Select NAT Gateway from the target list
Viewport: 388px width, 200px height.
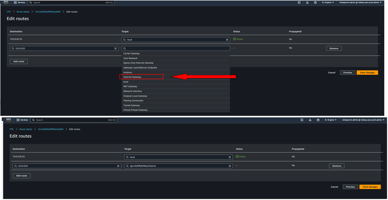130,86
